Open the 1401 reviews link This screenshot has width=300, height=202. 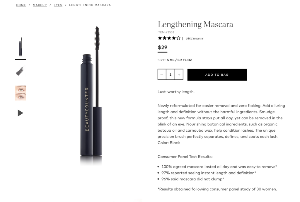coord(195,38)
